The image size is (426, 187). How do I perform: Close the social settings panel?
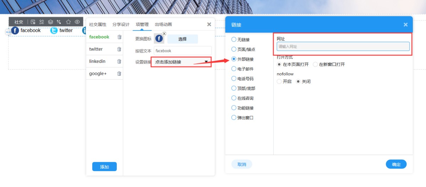[209, 24]
